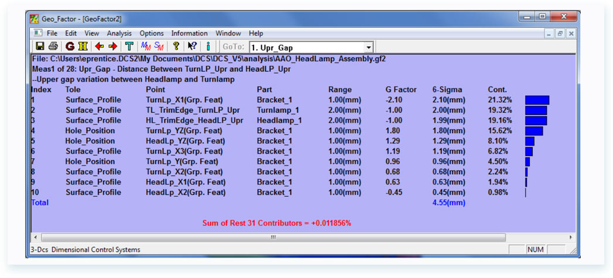This screenshot has height=278, width=613.
Task: Click the Geo_Factor app icon in title bar
Action: tap(35, 19)
